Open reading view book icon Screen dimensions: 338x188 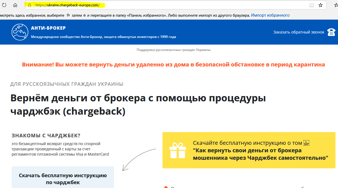pos(311,5)
